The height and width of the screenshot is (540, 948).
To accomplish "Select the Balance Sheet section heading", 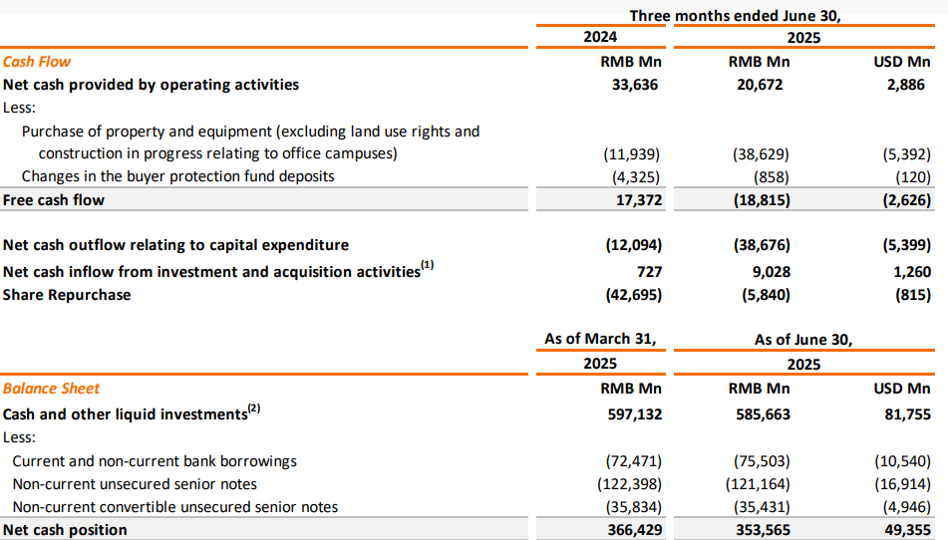I will coord(52,389).
